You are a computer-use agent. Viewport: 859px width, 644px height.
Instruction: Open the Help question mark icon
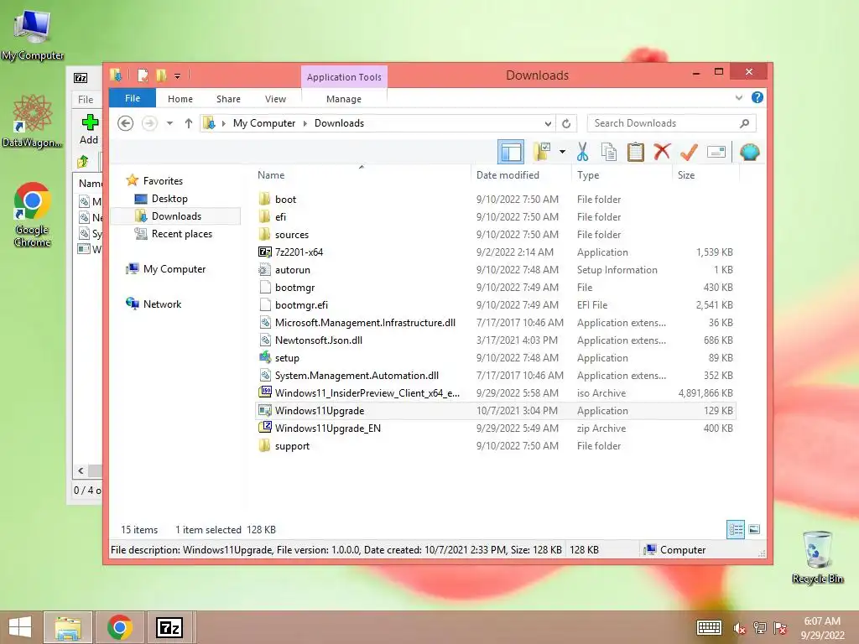pos(757,97)
